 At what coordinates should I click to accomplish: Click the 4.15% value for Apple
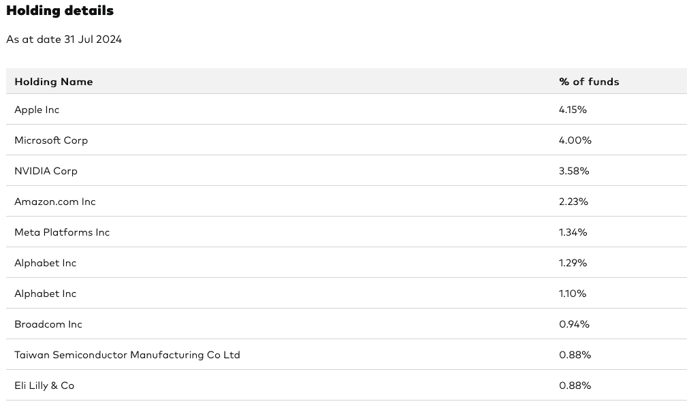click(x=573, y=110)
